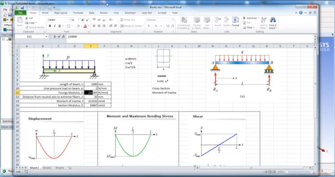Screen dimensions: 335x177
Task: Switch to the Page Layout tab
Action: 61,13
